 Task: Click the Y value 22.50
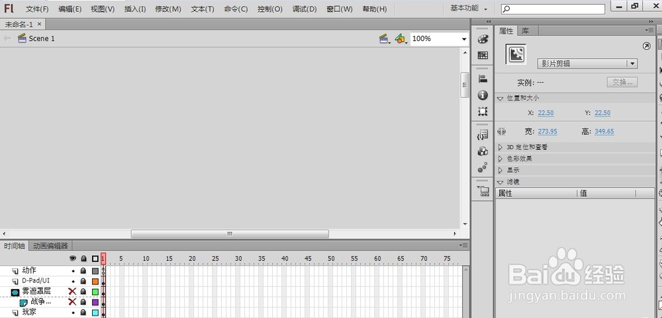point(602,113)
